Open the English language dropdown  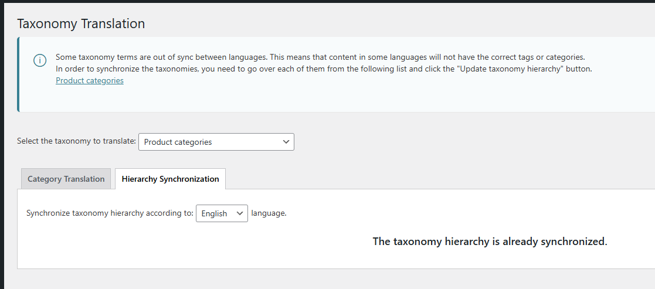[x=221, y=213]
